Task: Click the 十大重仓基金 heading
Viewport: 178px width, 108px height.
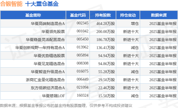Action: 42,4
